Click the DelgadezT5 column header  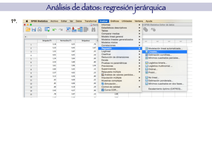(x=46, y=41)
